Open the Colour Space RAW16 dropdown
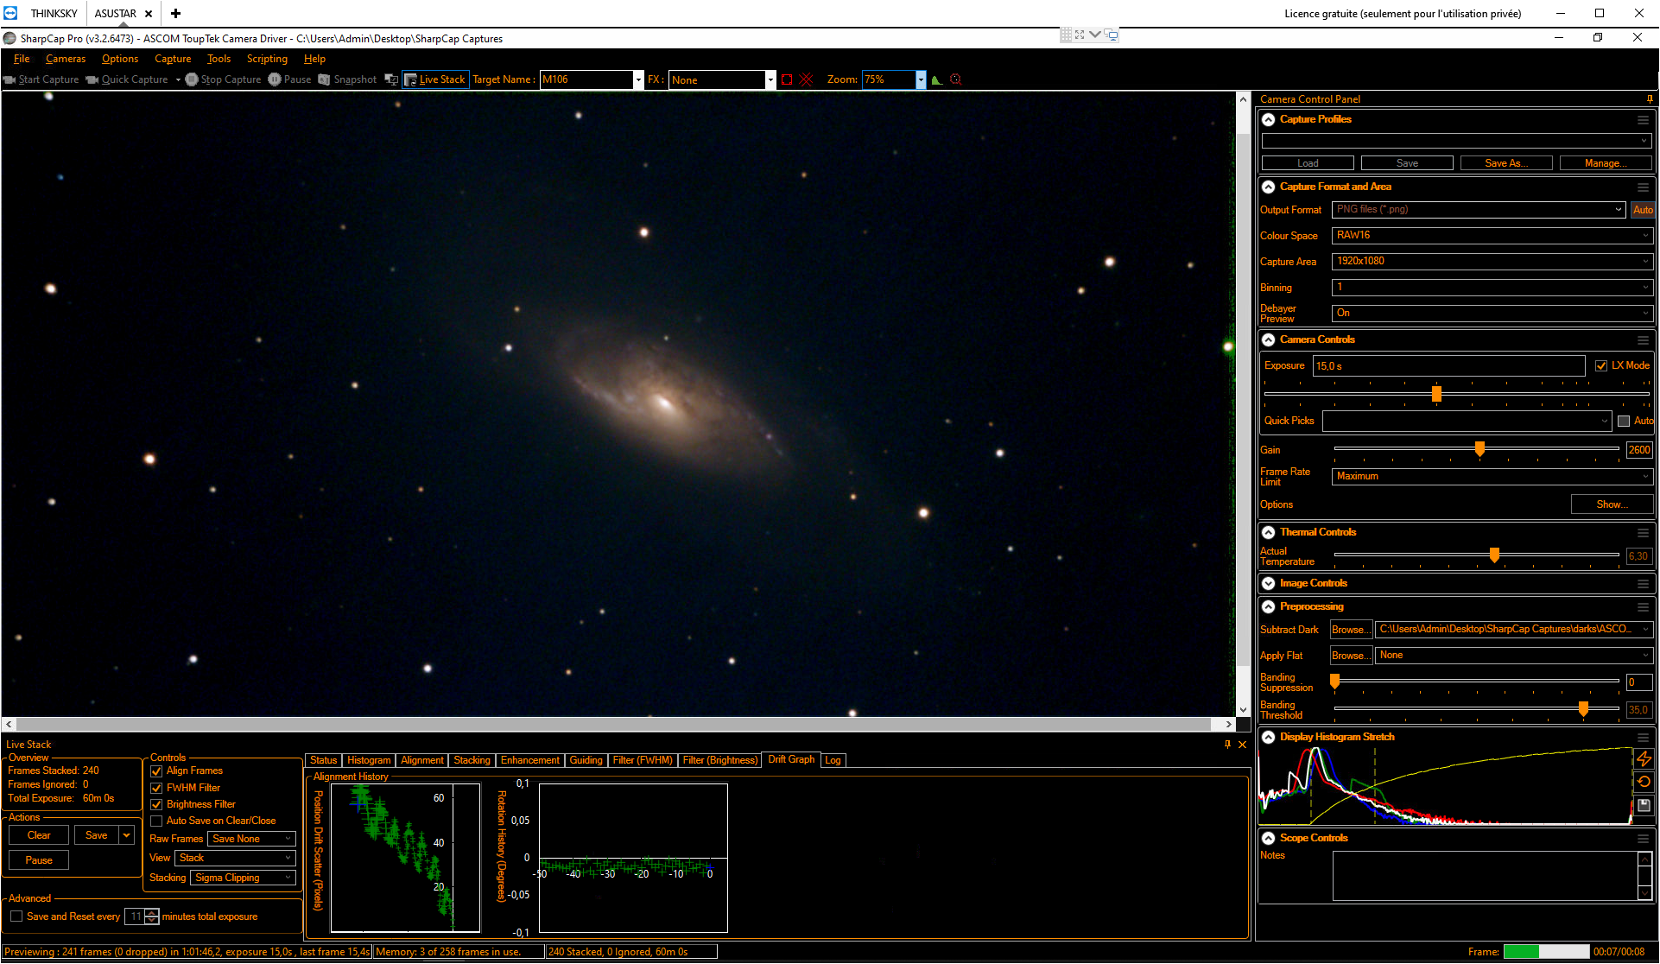Image resolution: width=1660 pixels, height=964 pixels. tap(1492, 236)
